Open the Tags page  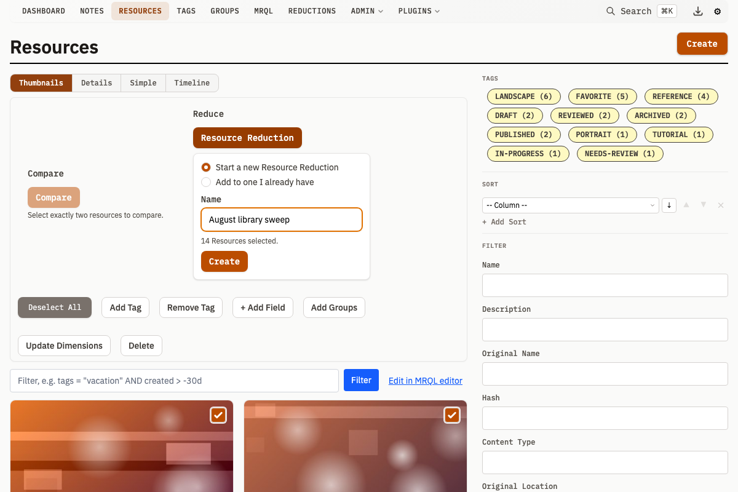point(186,11)
